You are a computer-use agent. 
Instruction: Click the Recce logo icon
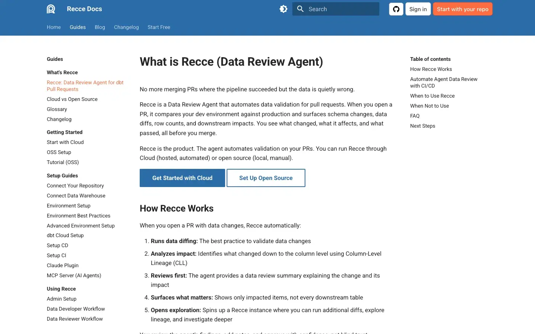(51, 9)
